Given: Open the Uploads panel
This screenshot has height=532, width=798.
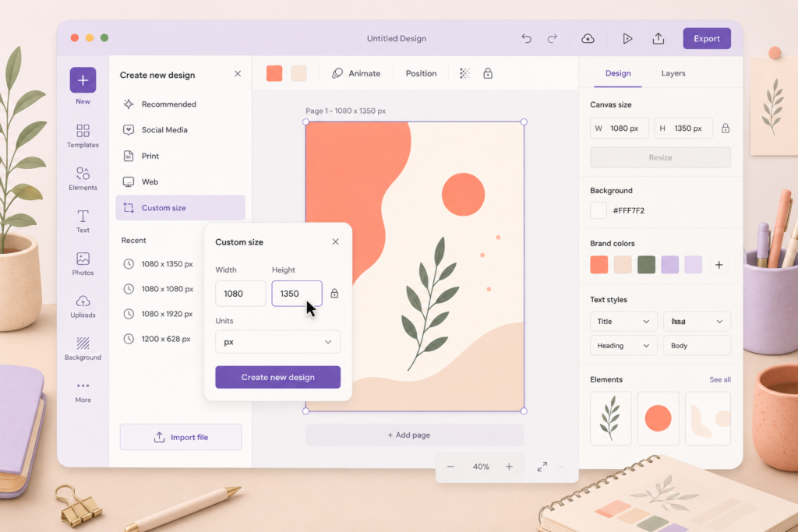Looking at the screenshot, I should [83, 307].
